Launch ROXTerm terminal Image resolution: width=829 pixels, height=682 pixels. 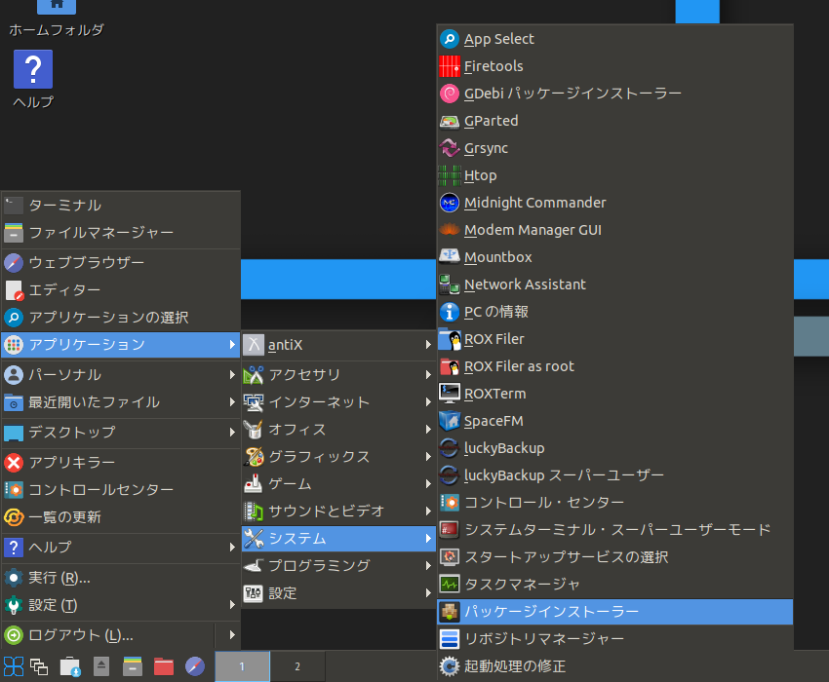614,394
